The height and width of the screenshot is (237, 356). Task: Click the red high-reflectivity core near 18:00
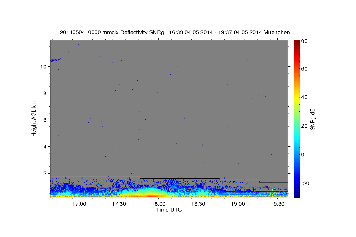coord(151,196)
